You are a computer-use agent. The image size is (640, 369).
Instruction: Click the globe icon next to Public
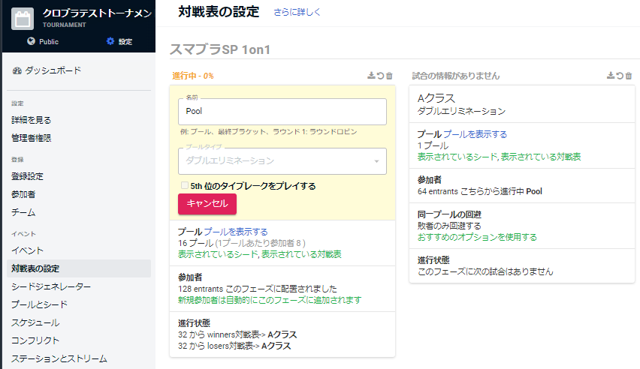31,41
